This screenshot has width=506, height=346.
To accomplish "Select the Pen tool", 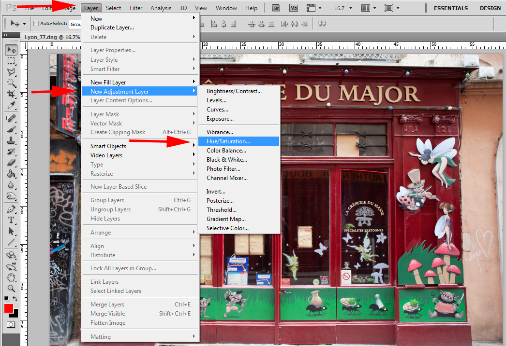I will [11, 209].
